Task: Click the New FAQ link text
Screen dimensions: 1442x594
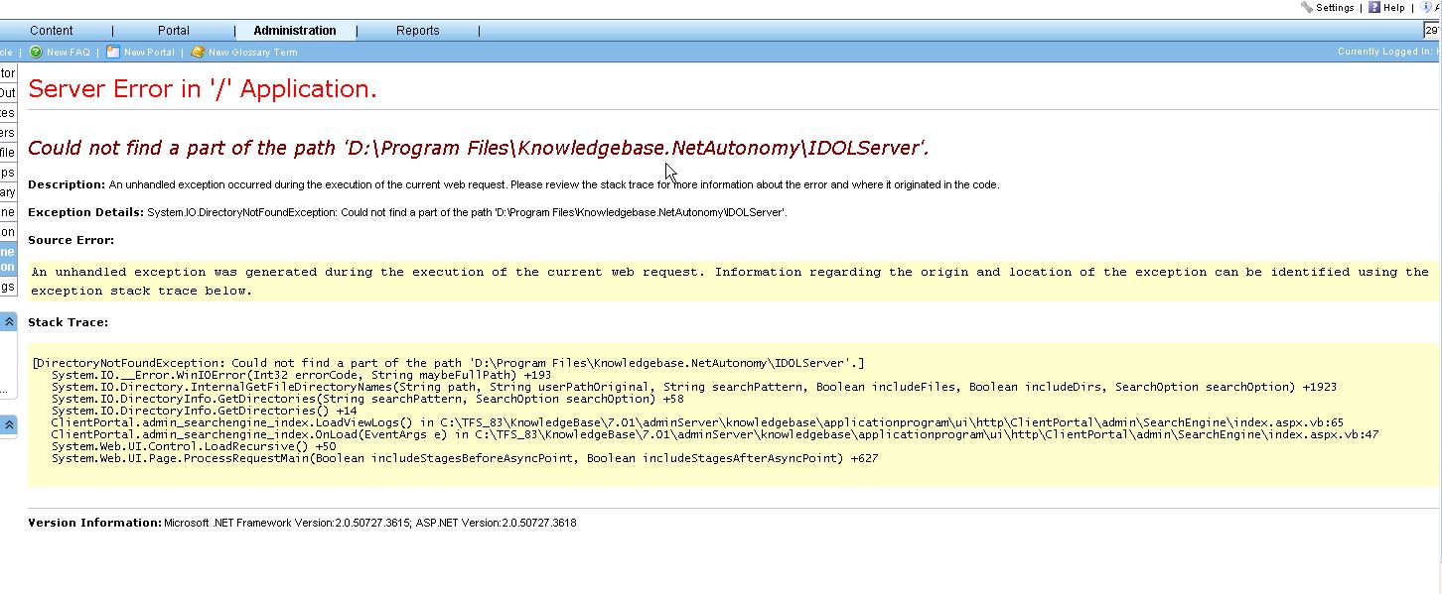Action: pos(68,53)
